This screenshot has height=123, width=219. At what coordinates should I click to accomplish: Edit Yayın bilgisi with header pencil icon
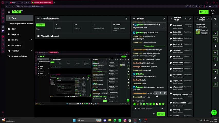[208, 19]
